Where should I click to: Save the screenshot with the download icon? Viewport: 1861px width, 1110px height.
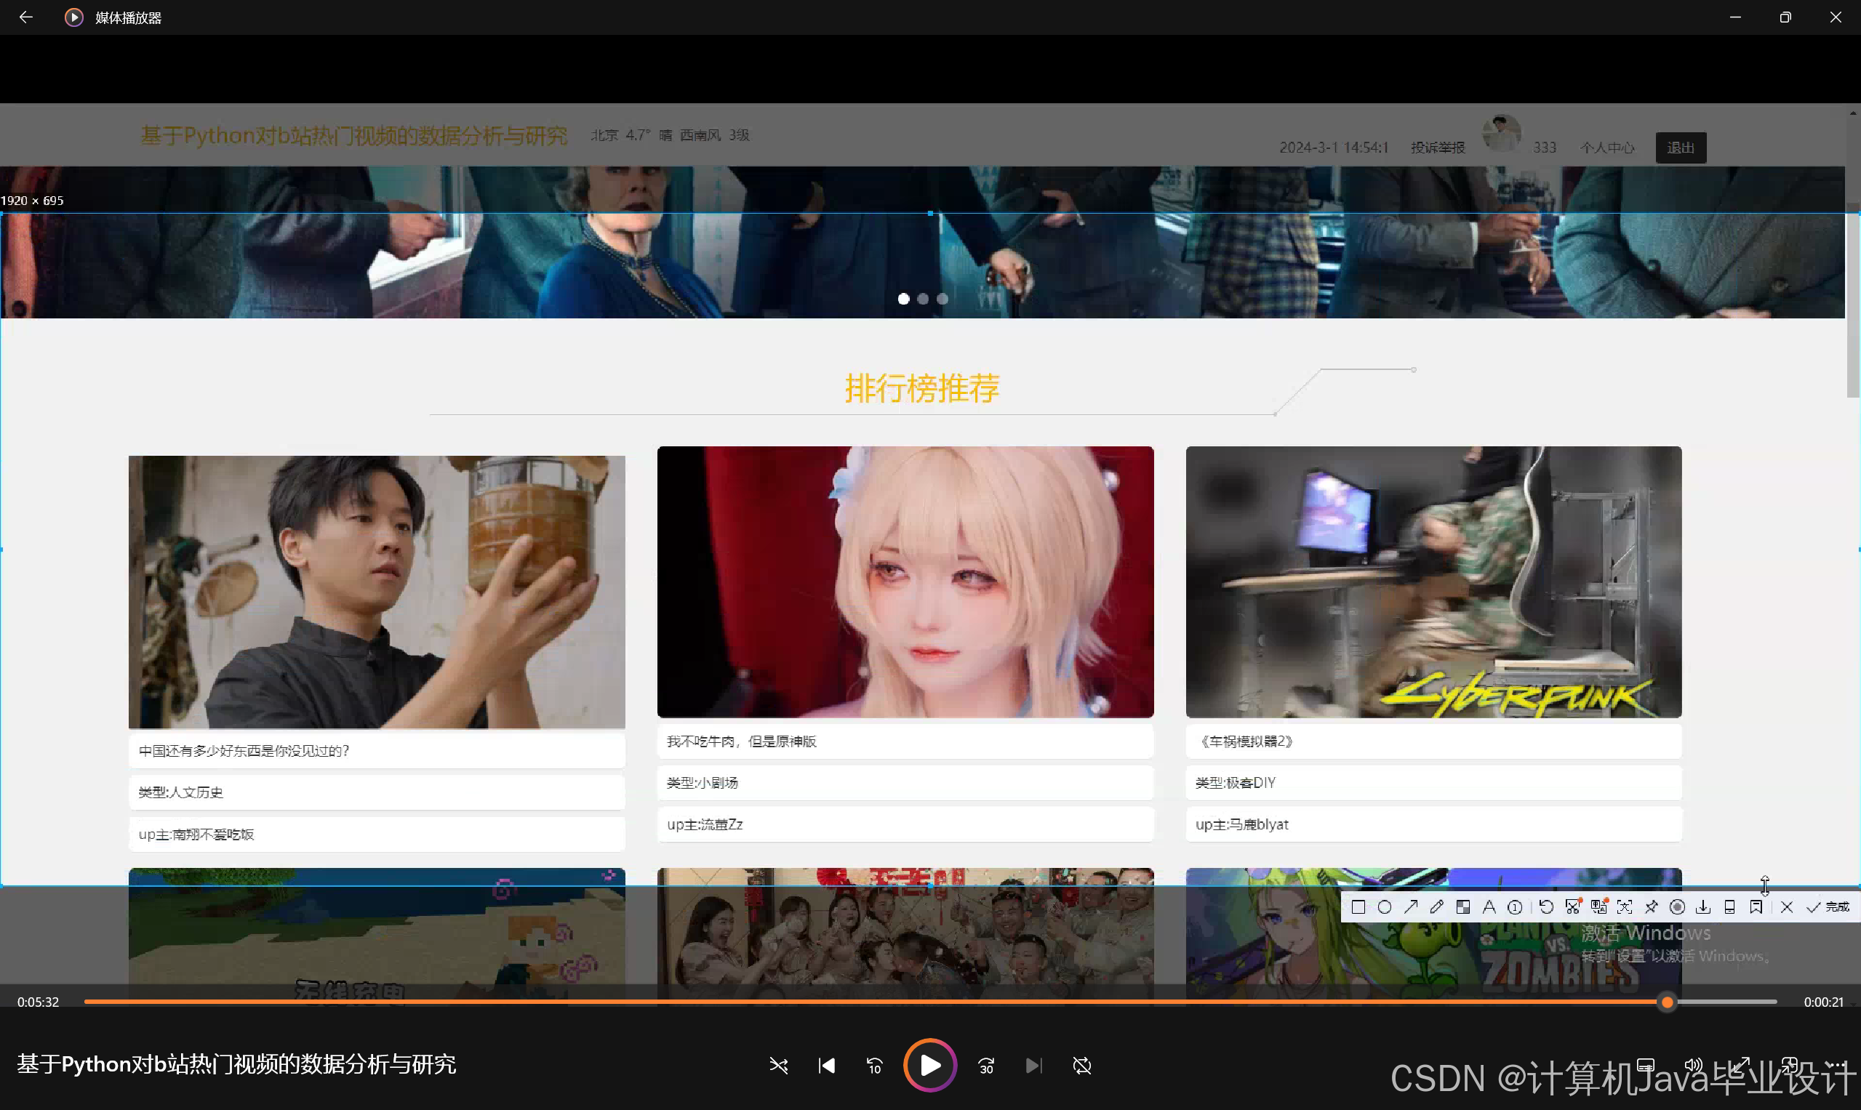point(1703,907)
